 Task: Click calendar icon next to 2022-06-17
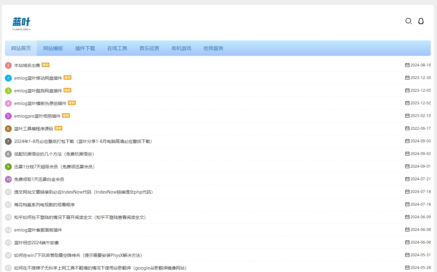click(407, 128)
